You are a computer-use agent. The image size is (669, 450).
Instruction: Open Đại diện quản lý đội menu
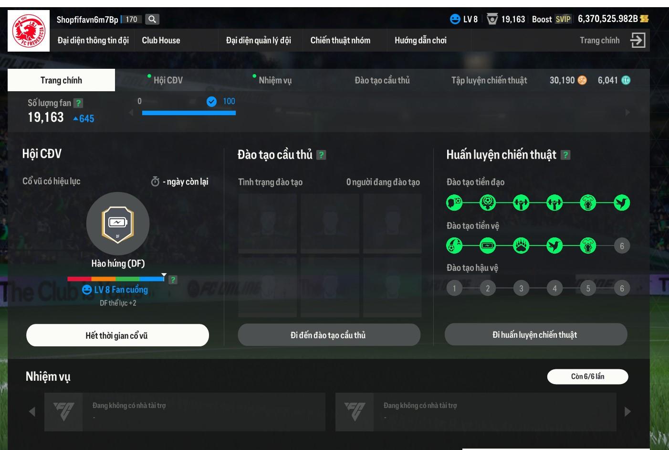click(258, 40)
